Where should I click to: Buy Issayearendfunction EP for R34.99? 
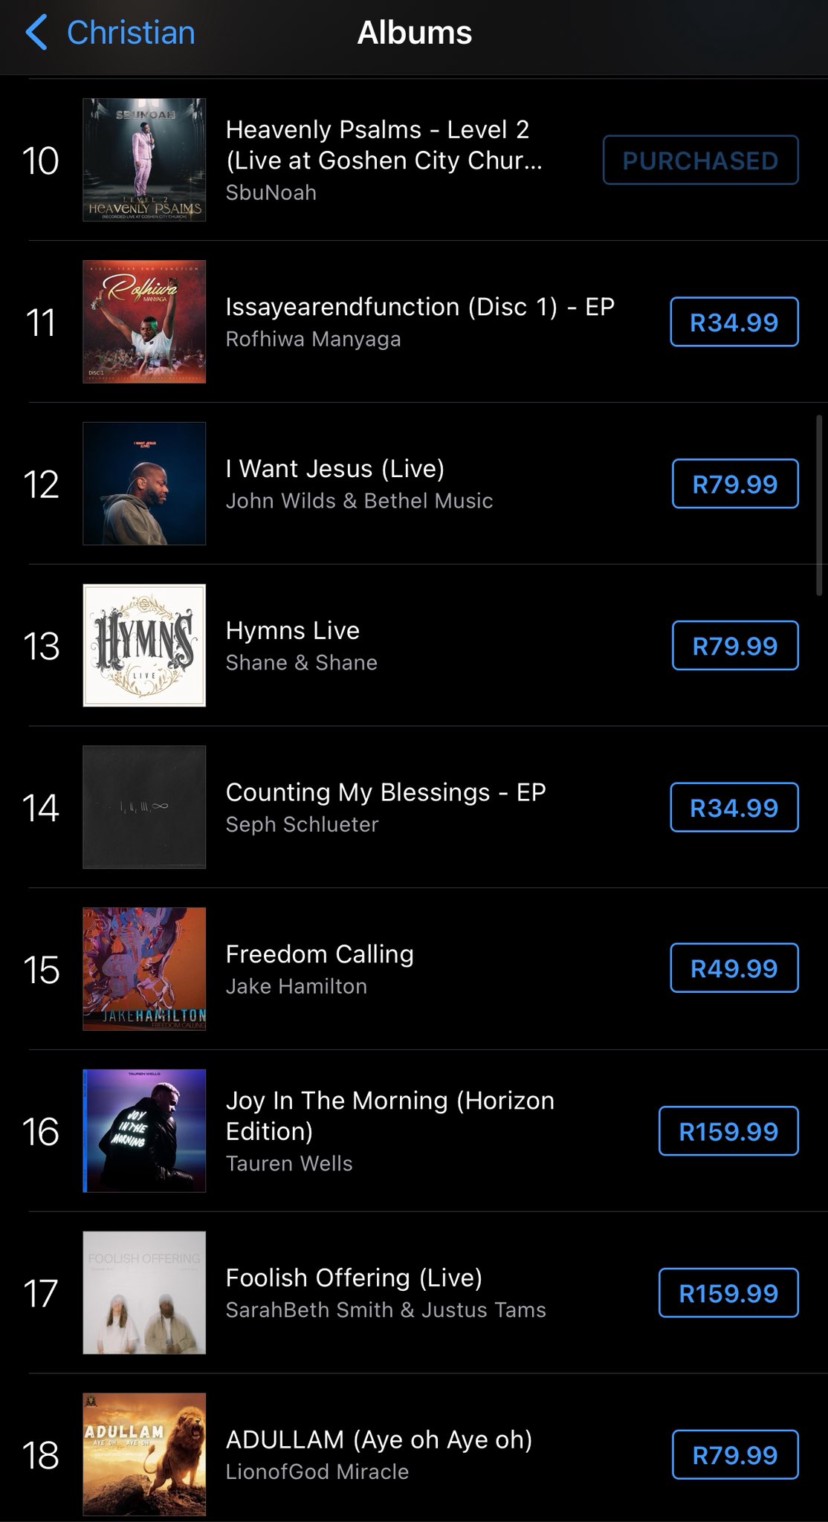(734, 322)
